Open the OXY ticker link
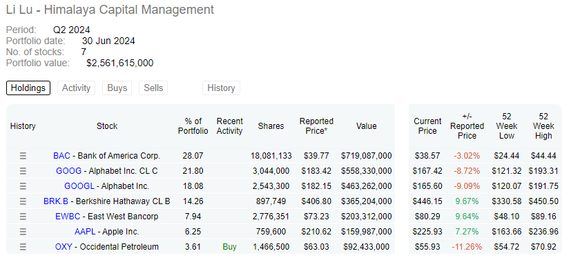Screen dimensions: 571x260 click(64, 247)
